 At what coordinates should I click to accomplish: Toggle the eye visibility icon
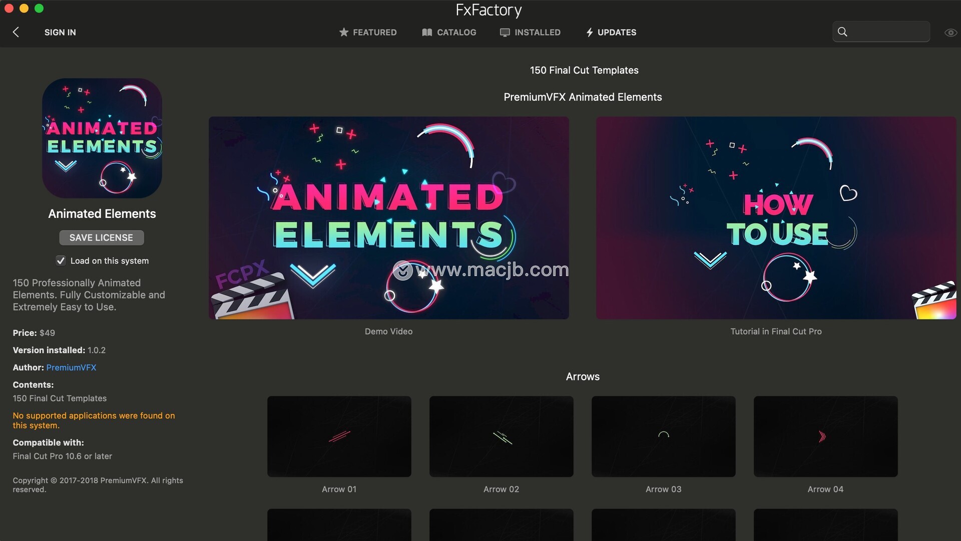tap(950, 33)
